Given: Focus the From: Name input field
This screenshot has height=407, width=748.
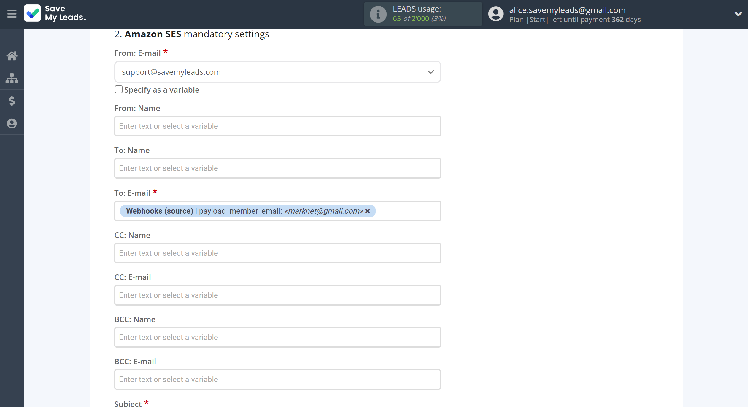Looking at the screenshot, I should pyautogui.click(x=277, y=126).
